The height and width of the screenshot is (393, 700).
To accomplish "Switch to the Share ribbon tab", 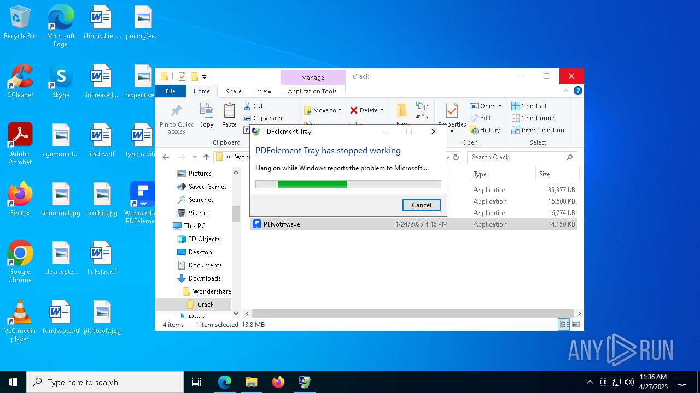I will pyautogui.click(x=234, y=91).
